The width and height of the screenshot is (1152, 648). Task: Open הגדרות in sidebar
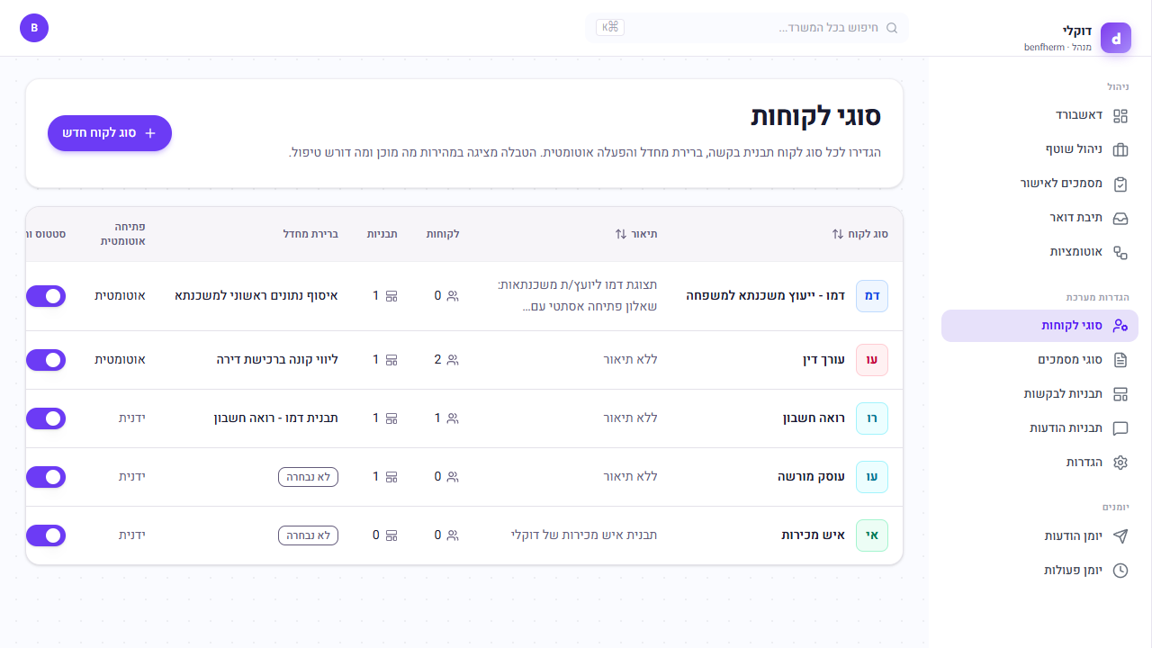coord(1040,463)
